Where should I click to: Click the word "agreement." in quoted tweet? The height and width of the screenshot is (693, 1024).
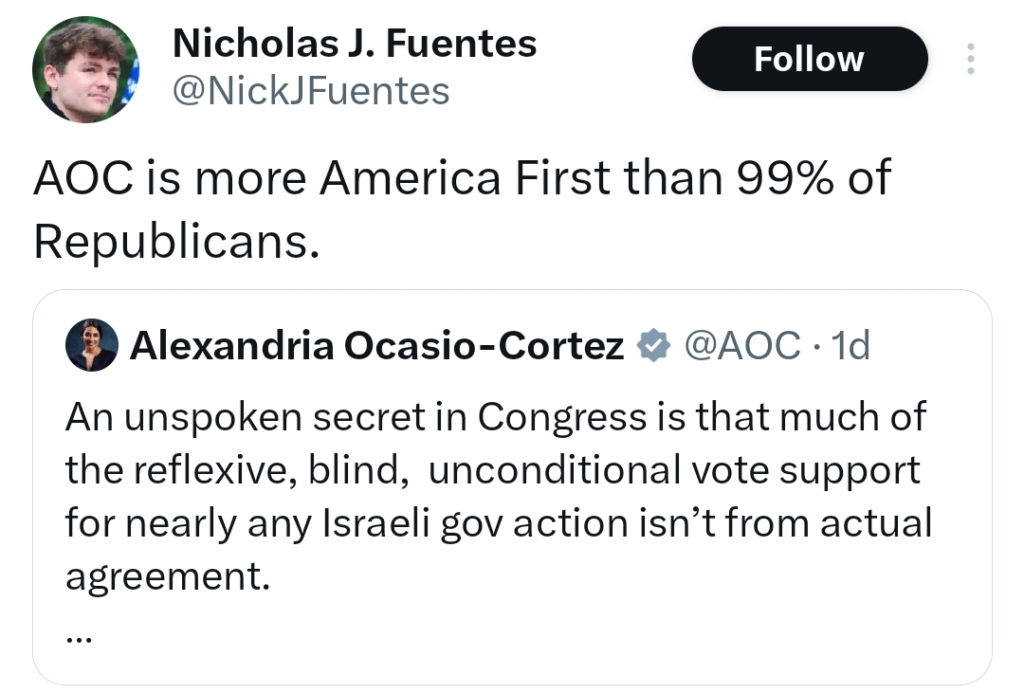tap(167, 576)
